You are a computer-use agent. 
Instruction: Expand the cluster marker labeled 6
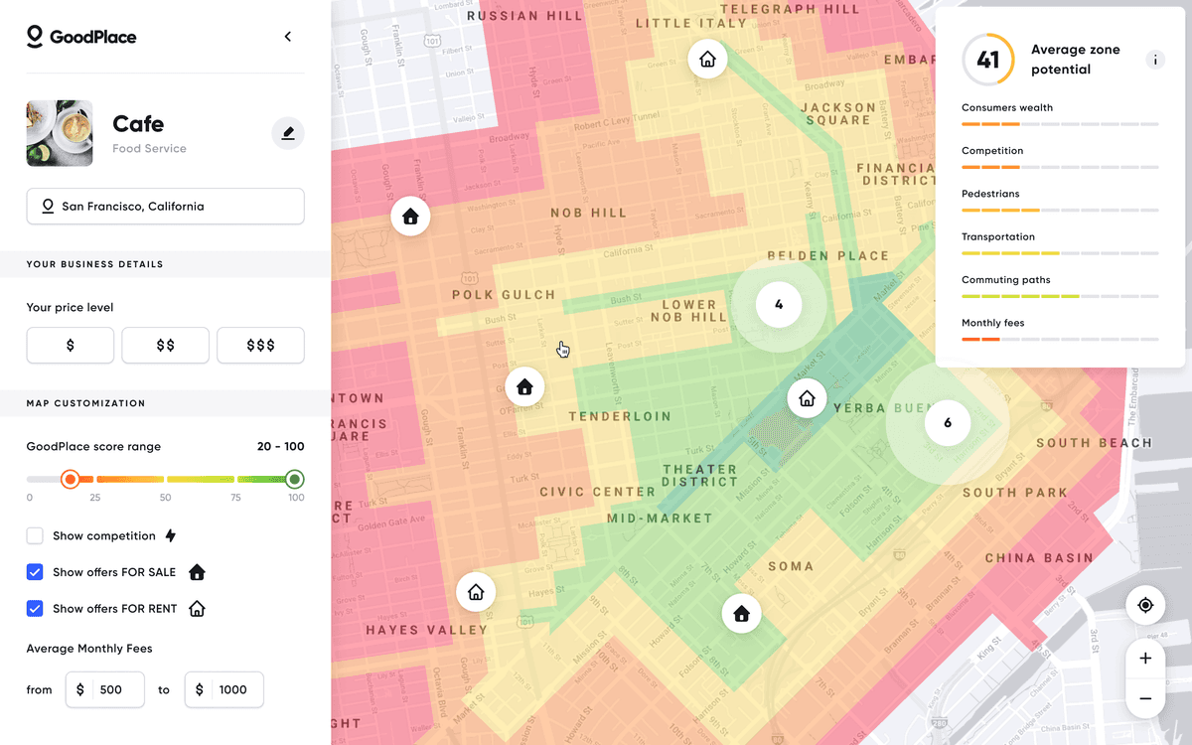click(x=947, y=423)
